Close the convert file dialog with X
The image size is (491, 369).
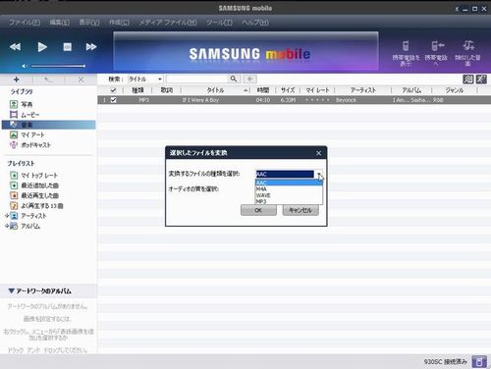click(x=319, y=153)
